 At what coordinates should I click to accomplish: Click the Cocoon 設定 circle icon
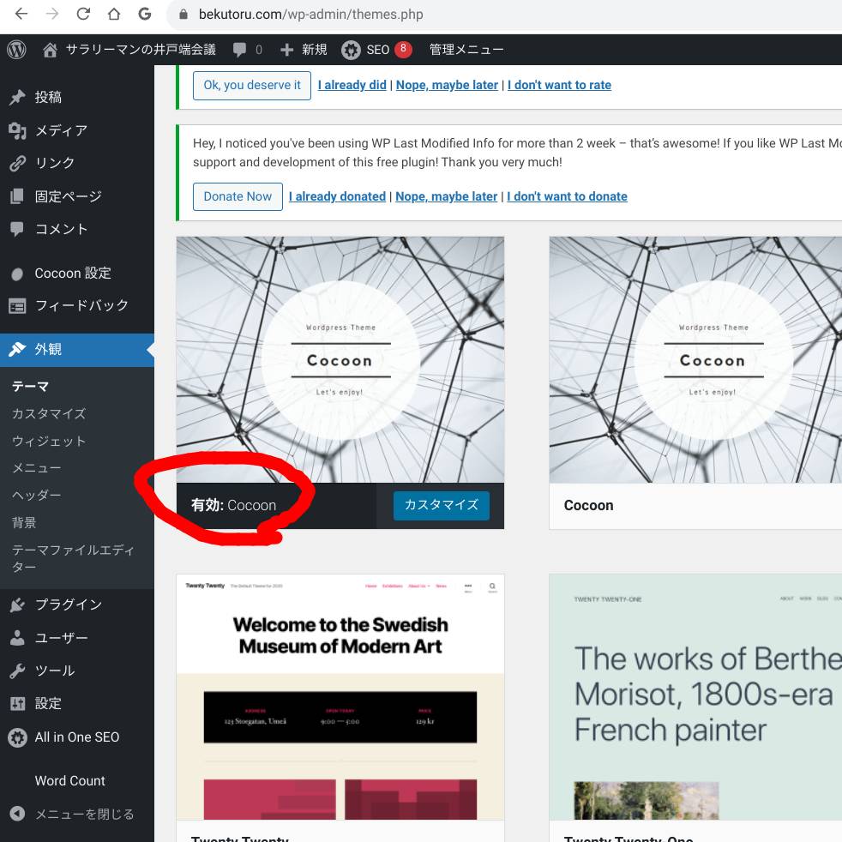coord(17,274)
